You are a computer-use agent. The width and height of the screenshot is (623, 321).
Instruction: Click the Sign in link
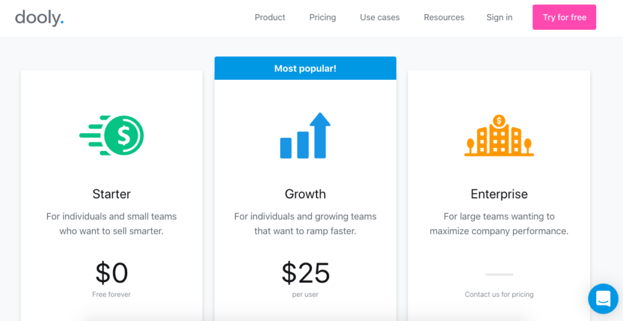[x=499, y=18]
